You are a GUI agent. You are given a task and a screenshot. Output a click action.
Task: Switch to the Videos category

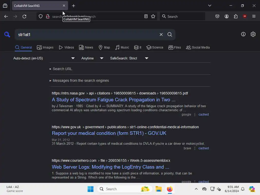coord(66,47)
